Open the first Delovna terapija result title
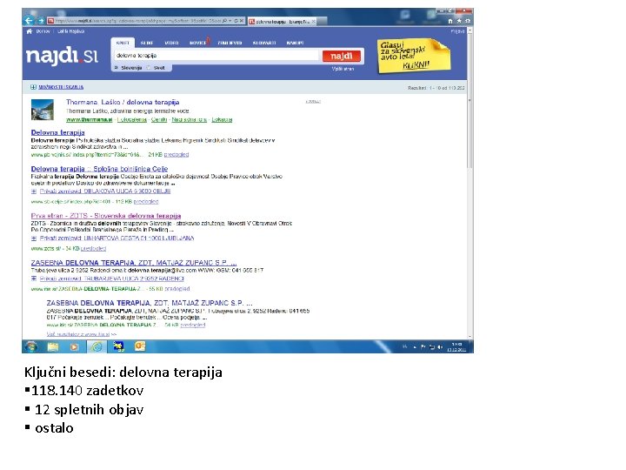 point(58,132)
